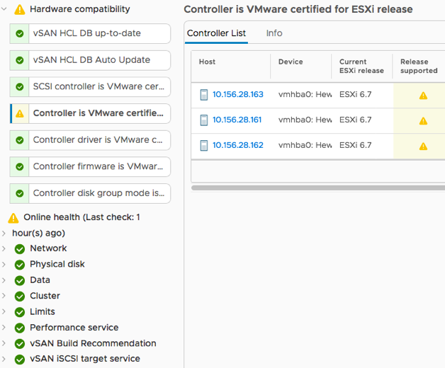
Task: Click warning icon in 10.156.28.163 row
Action: pos(423,96)
